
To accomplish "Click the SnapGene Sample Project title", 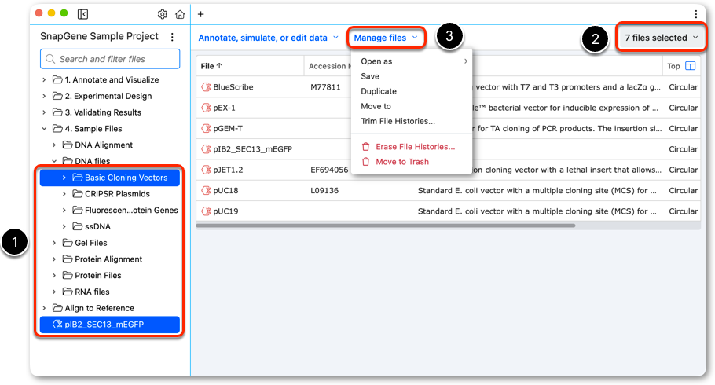I will click(x=100, y=36).
